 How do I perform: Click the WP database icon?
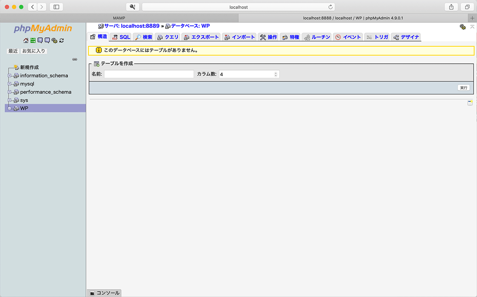click(16, 108)
